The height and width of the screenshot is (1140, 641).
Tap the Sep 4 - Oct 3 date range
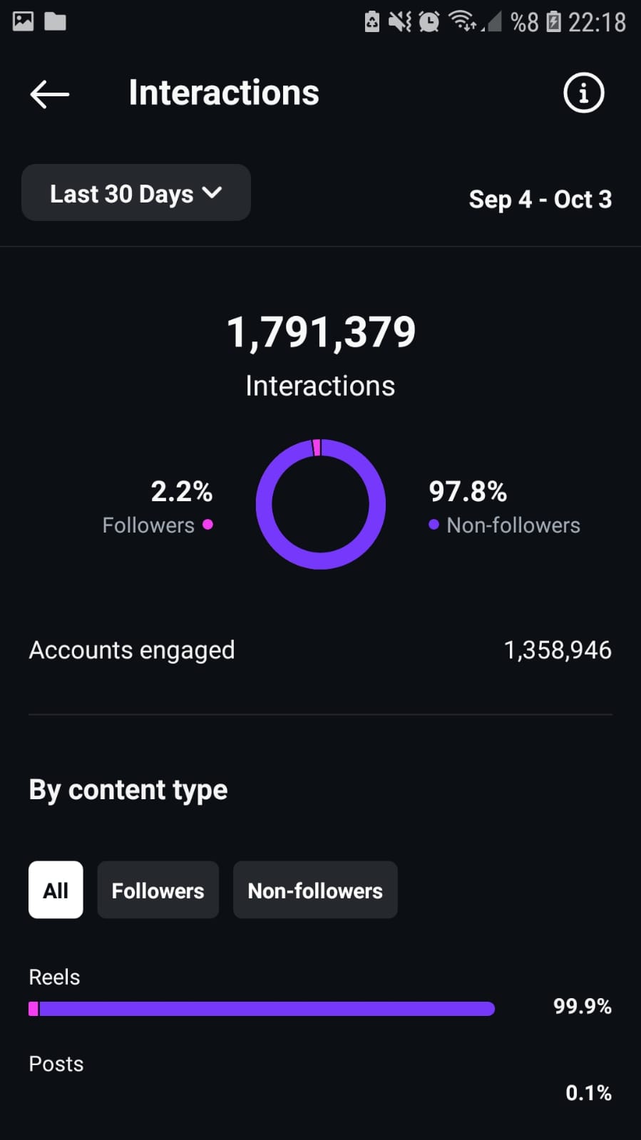[x=540, y=199]
